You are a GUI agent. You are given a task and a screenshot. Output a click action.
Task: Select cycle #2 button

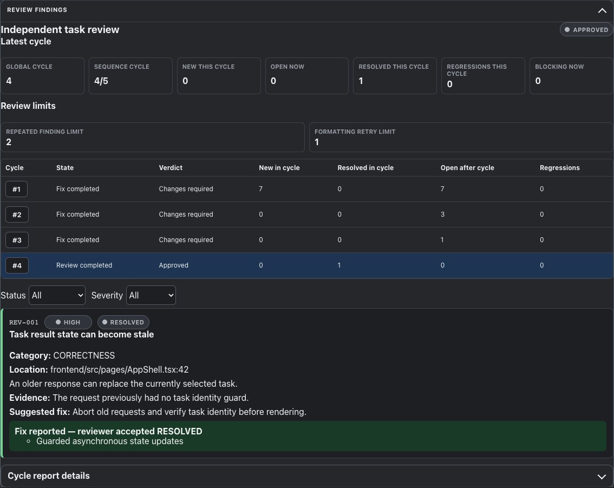pyautogui.click(x=16, y=214)
